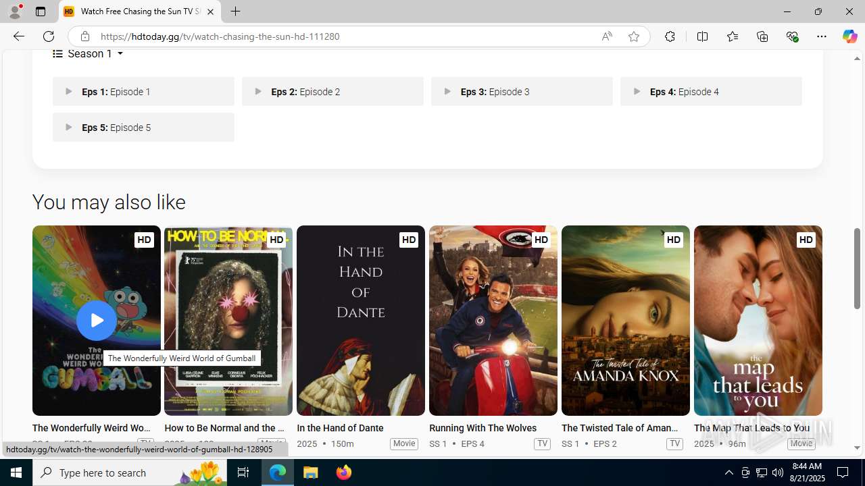Open Task View on taskbar
The width and height of the screenshot is (865, 486).
click(x=243, y=473)
